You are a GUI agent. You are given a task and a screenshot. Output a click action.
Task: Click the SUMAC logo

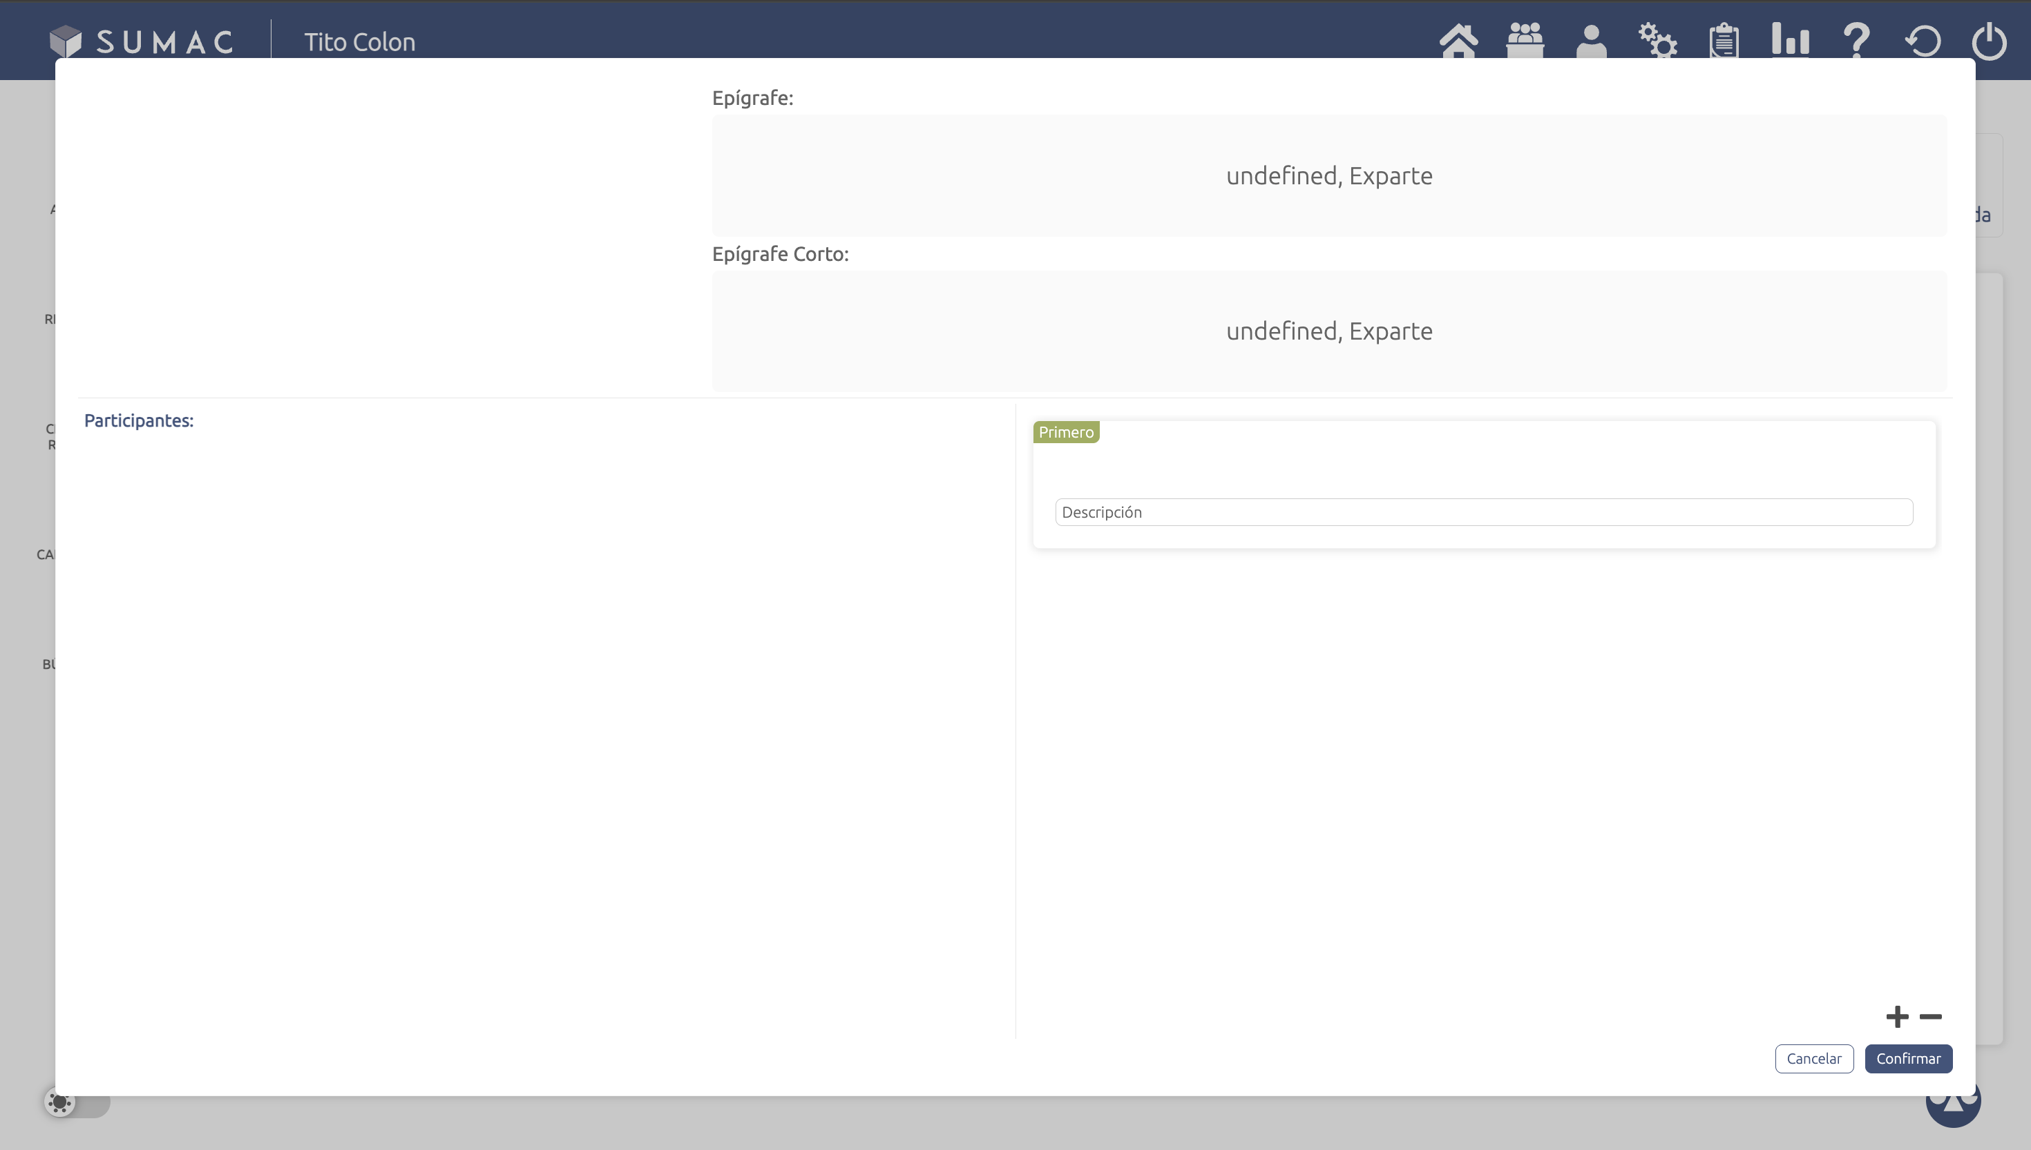[x=142, y=41]
